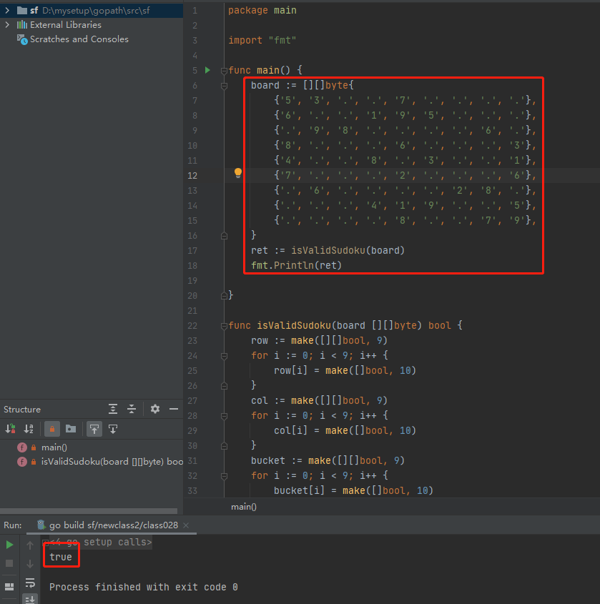This screenshot has height=604, width=600.
Task: Collapse board literal fold marker on line 6
Action: click(x=224, y=86)
